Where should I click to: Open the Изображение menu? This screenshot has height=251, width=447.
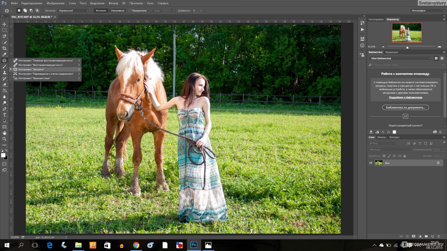56,3
